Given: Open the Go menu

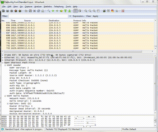Looking at the screenshot, I should pos(21,7).
